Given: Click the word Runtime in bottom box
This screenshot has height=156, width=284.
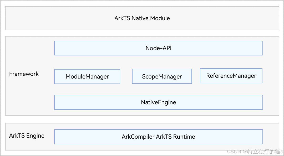Looking at the screenshot, I should click(x=184, y=137).
